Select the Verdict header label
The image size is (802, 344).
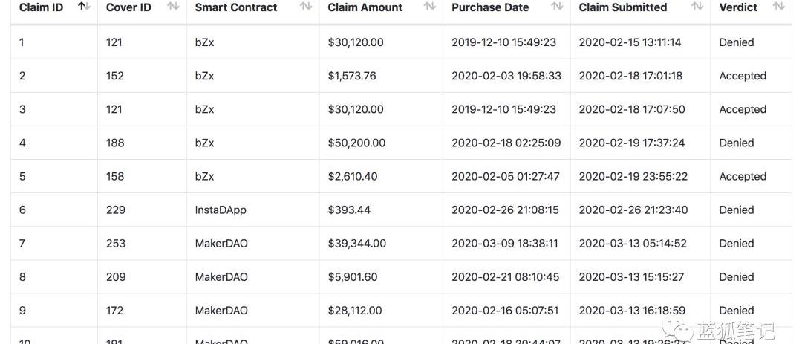coord(738,7)
